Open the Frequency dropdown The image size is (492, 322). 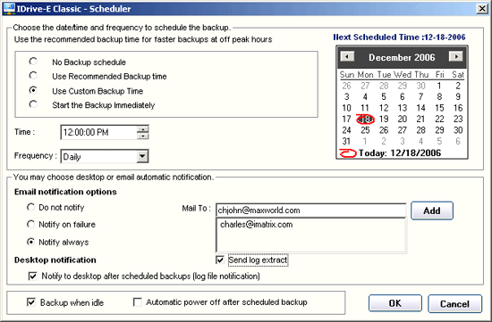click(142, 156)
